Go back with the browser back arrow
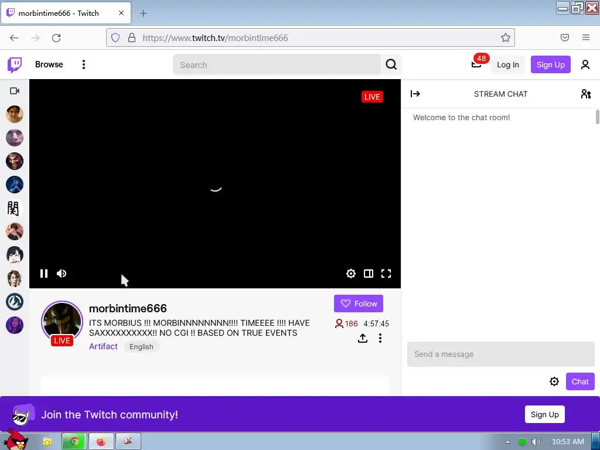The width and height of the screenshot is (600, 450). [x=14, y=37]
